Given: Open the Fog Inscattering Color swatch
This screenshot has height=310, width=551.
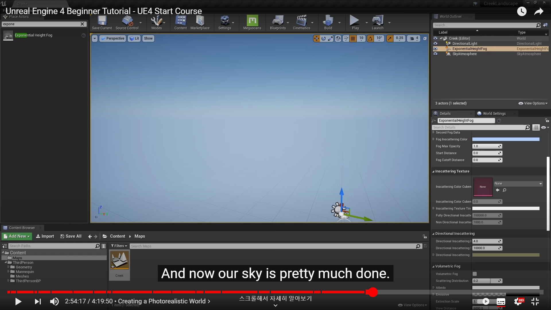Looking at the screenshot, I should pyautogui.click(x=506, y=139).
